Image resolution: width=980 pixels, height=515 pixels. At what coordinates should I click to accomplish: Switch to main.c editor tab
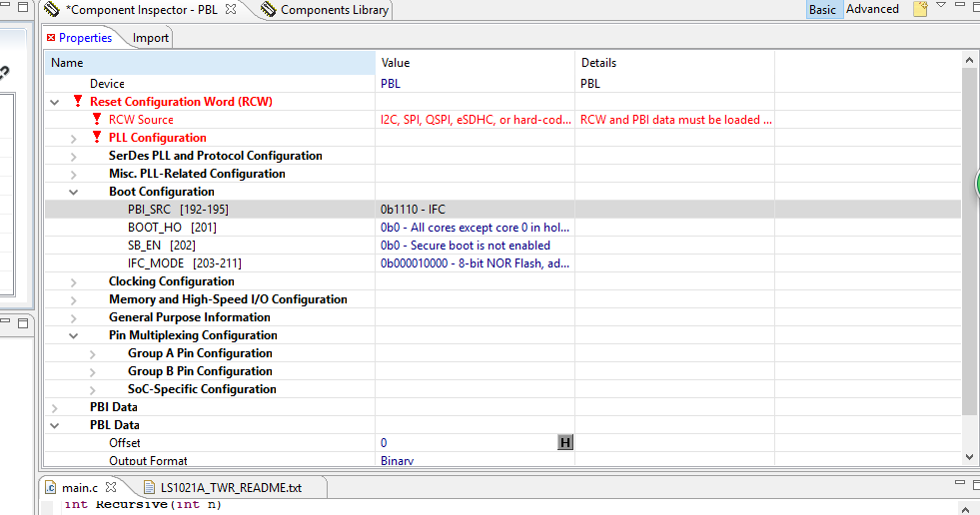(x=80, y=487)
